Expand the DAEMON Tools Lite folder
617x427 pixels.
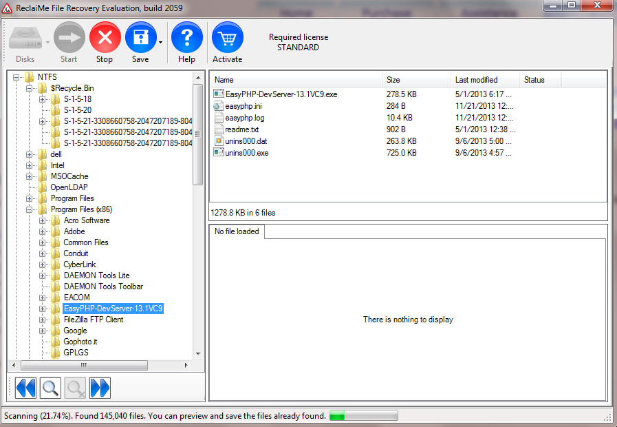(x=43, y=275)
